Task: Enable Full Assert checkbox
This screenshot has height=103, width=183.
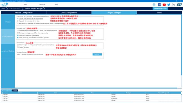Action: 18,47
